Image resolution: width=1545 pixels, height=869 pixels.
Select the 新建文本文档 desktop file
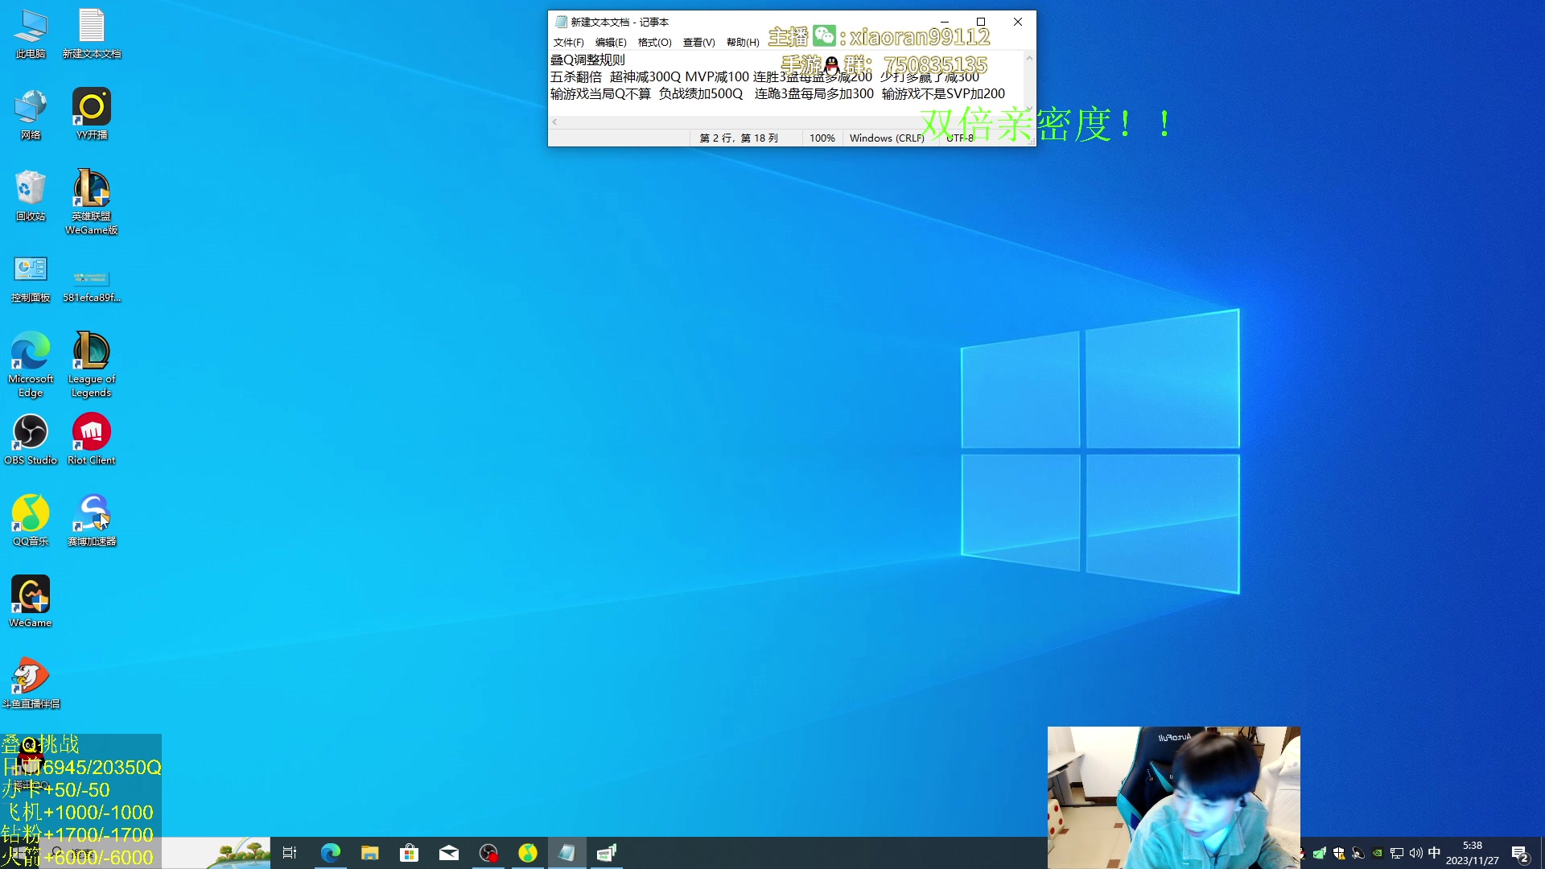[x=92, y=34]
